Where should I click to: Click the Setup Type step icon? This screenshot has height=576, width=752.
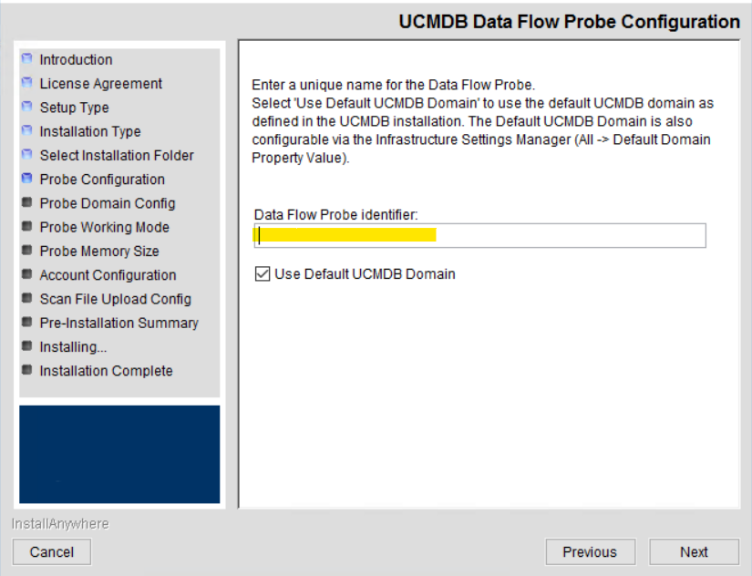(28, 107)
